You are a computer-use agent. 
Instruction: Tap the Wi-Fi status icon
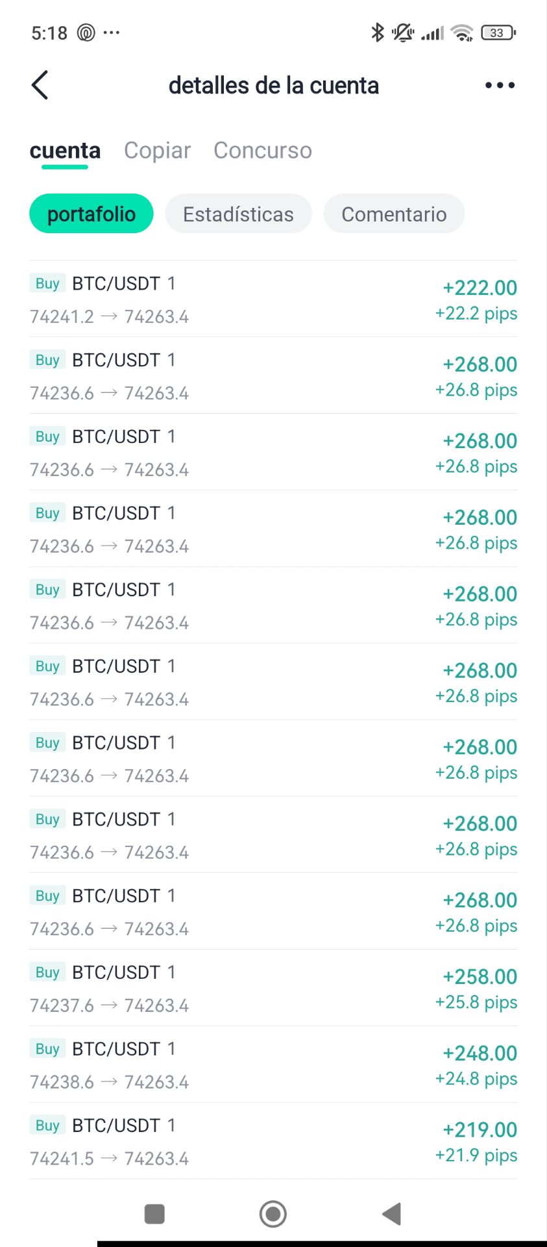[462, 32]
